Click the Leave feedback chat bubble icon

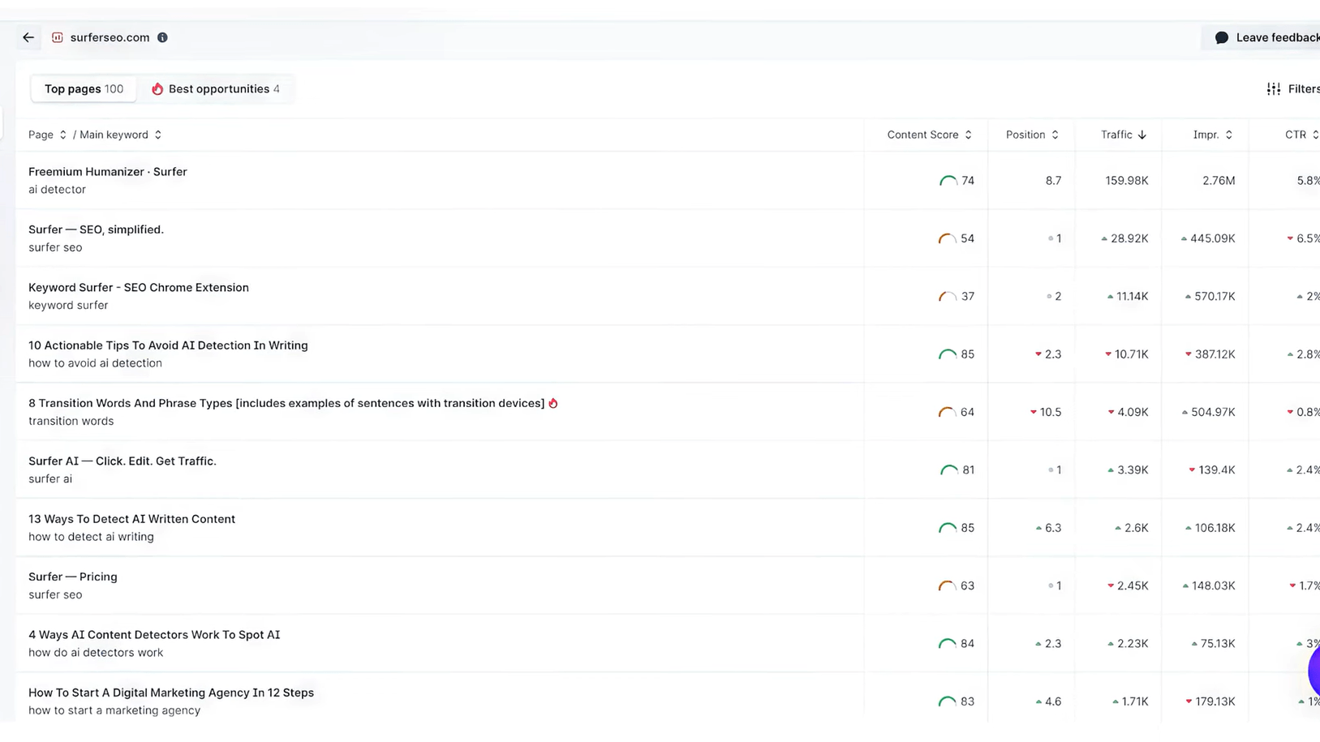point(1222,37)
